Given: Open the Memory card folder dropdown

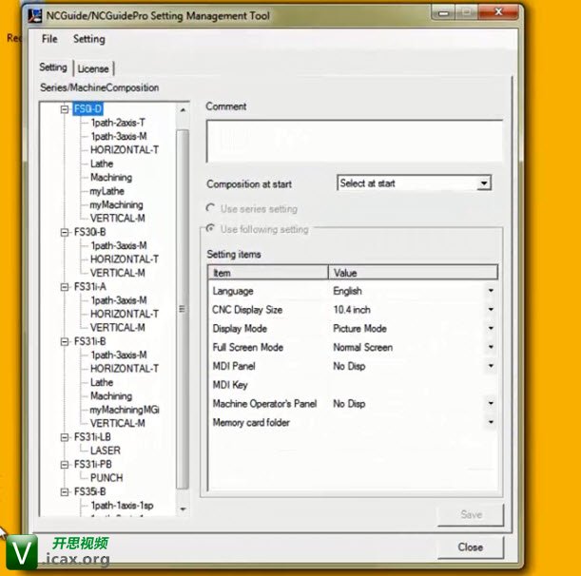Looking at the screenshot, I should (491, 423).
